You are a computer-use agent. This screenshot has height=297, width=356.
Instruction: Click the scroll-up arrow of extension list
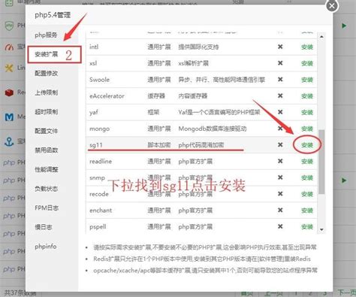321,37
